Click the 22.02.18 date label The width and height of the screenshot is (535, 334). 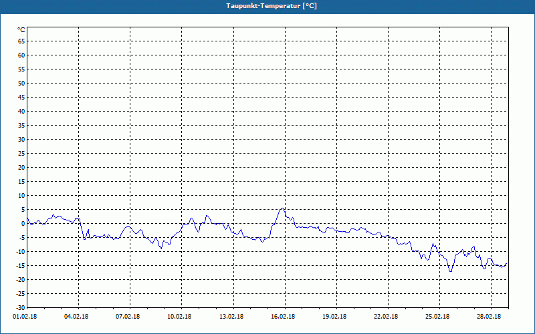pyautogui.click(x=386, y=316)
